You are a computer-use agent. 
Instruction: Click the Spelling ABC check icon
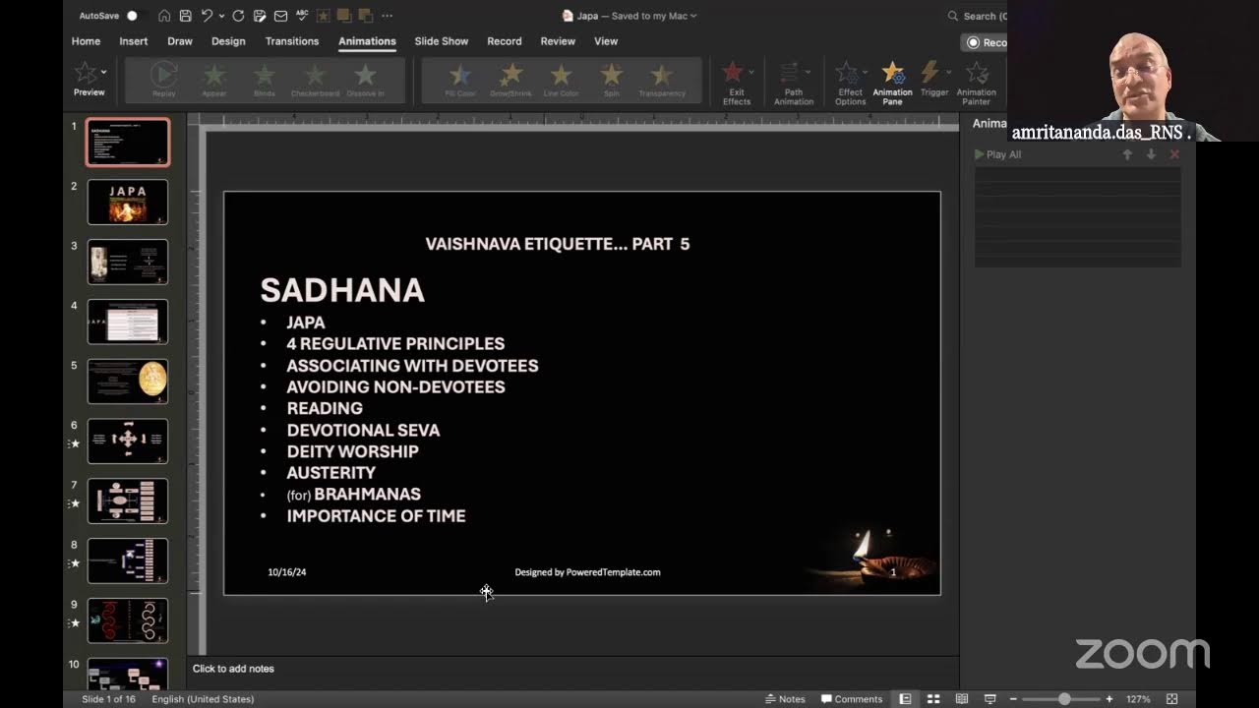[302, 16]
